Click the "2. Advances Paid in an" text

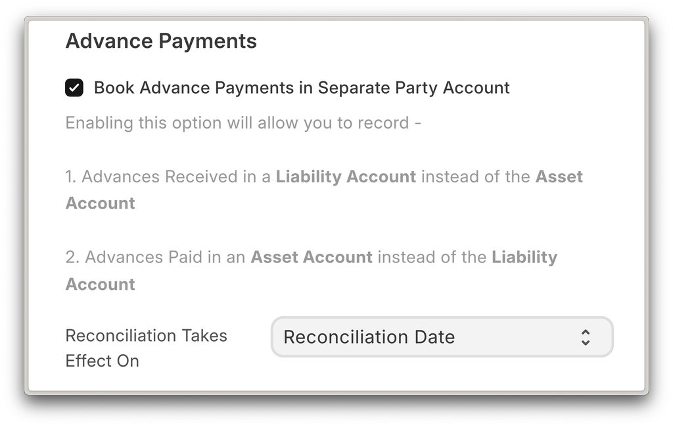pyautogui.click(x=156, y=257)
